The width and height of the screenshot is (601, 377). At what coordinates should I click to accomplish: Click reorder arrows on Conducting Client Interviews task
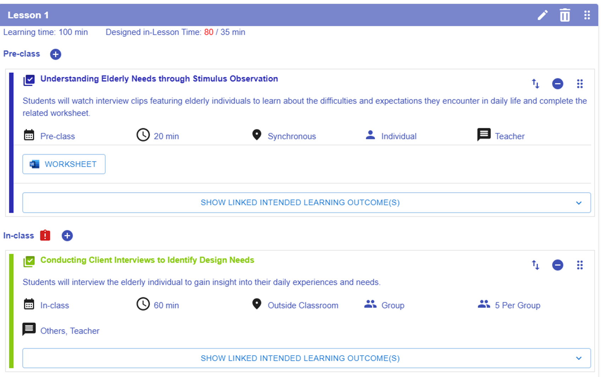click(x=535, y=265)
